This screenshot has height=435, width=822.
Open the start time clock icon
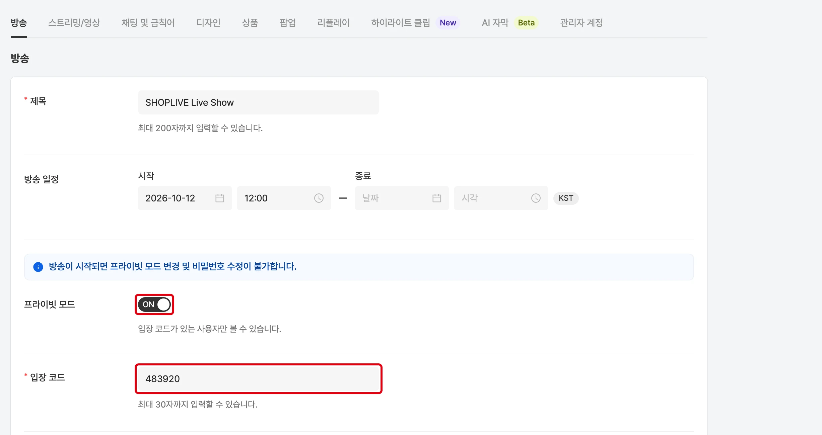pos(319,198)
